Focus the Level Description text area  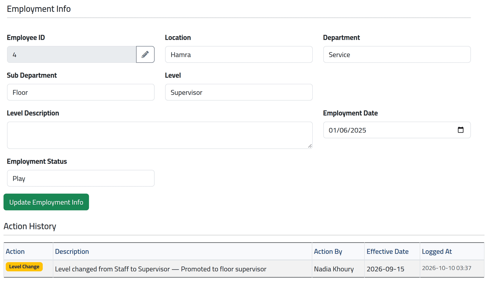tap(160, 135)
